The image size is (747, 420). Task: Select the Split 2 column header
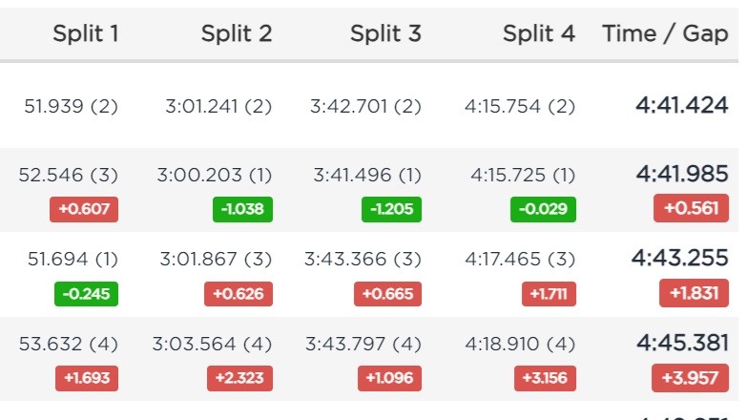click(x=237, y=33)
